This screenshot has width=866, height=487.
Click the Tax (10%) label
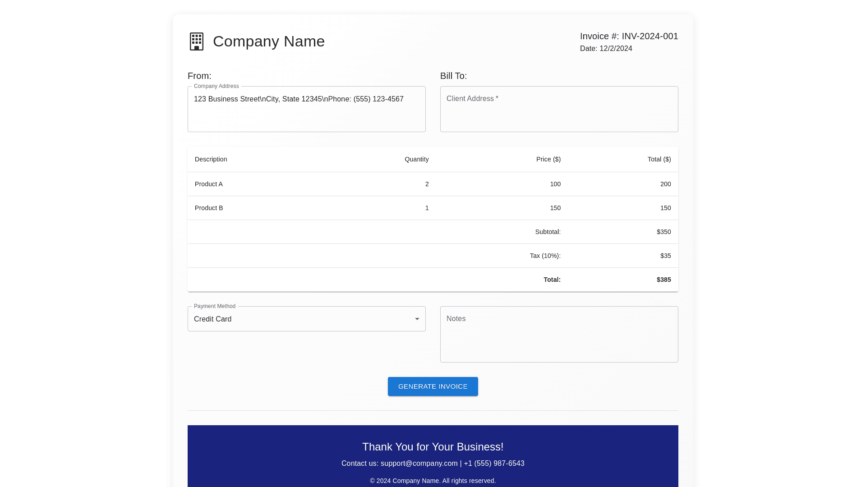point(545,256)
